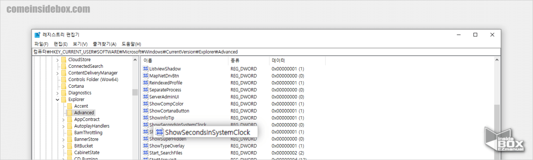Click data 0x00000001 (1) of ShowCortanaButton
533x160 pixels.
pyautogui.click(x=288, y=111)
